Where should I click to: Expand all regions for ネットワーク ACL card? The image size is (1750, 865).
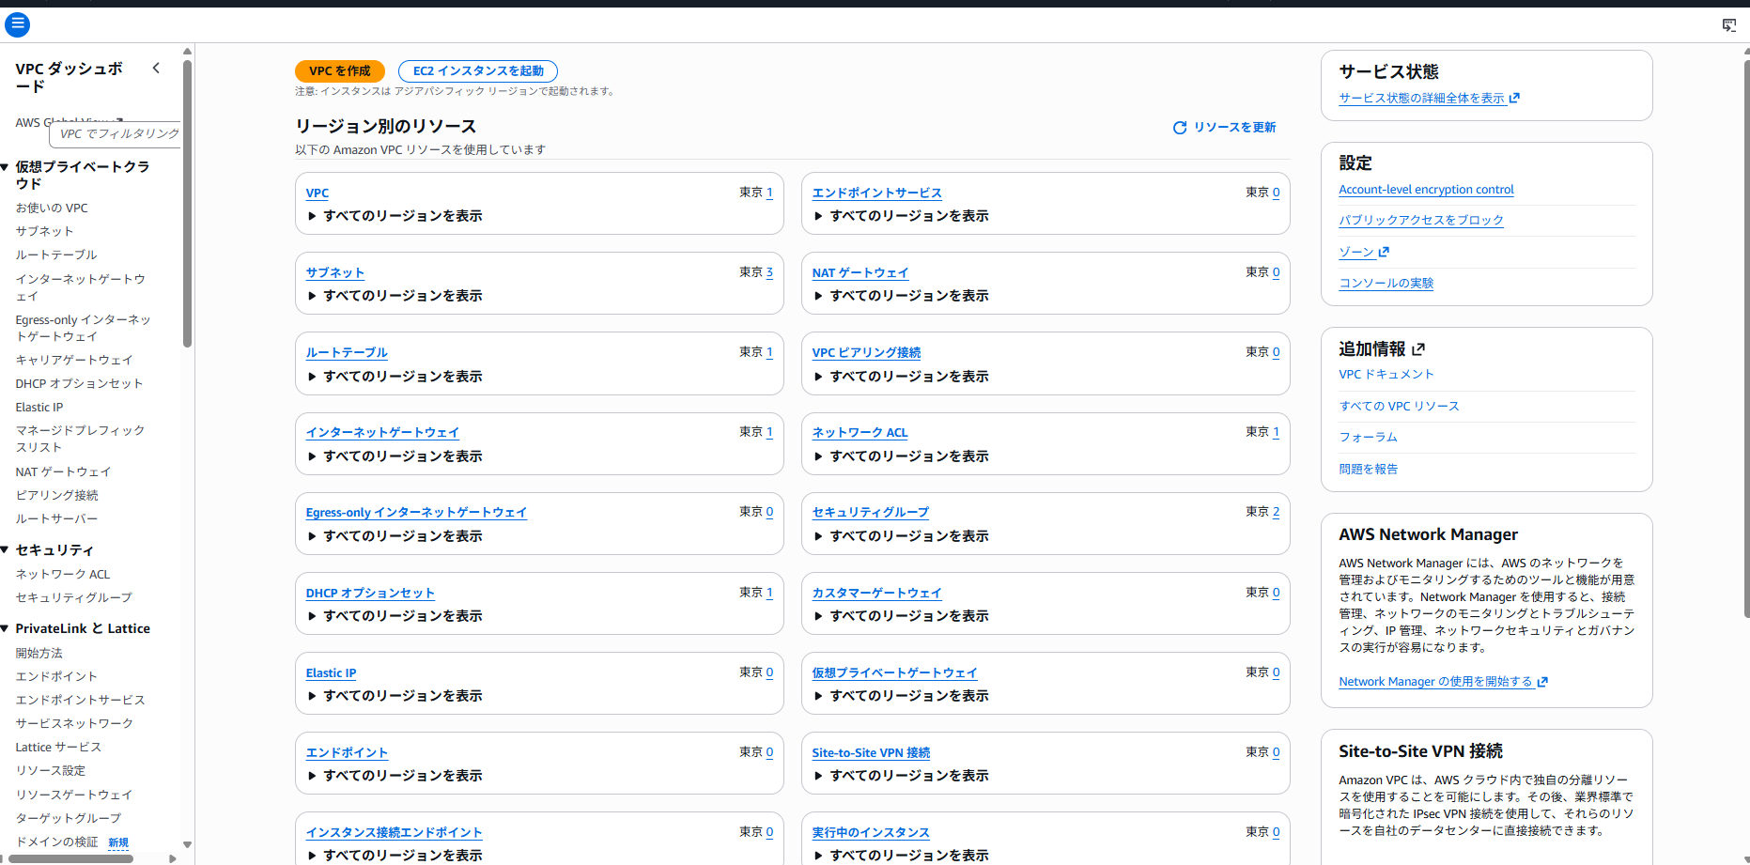tap(901, 456)
